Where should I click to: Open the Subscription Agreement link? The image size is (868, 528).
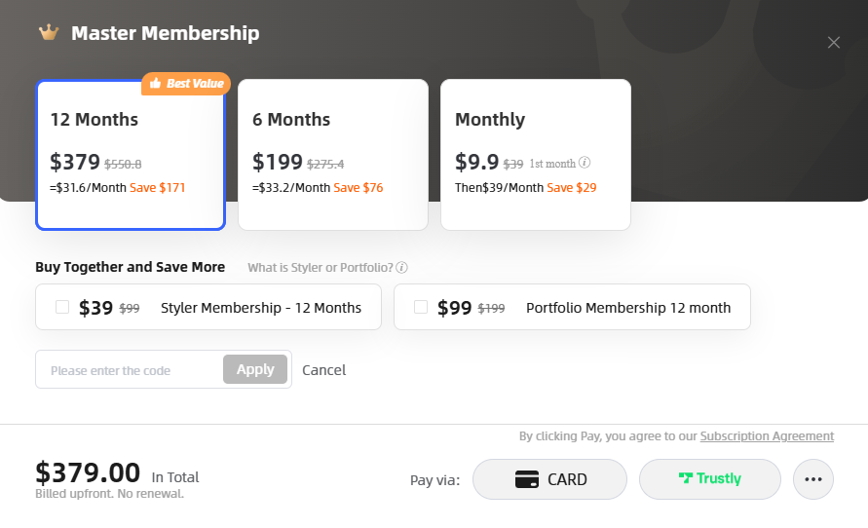767,436
